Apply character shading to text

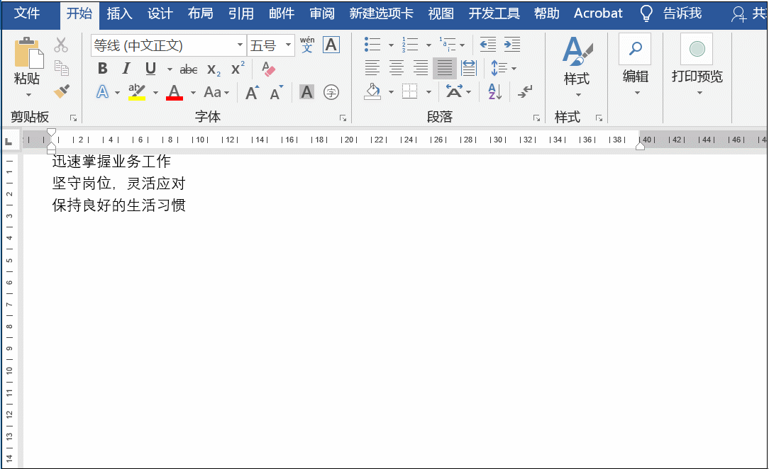point(306,92)
